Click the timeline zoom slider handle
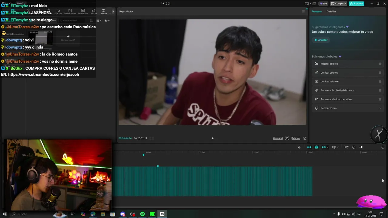 [361, 147]
